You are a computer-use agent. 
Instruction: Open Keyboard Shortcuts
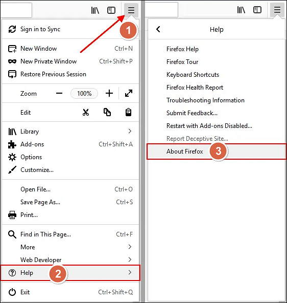(x=217, y=75)
